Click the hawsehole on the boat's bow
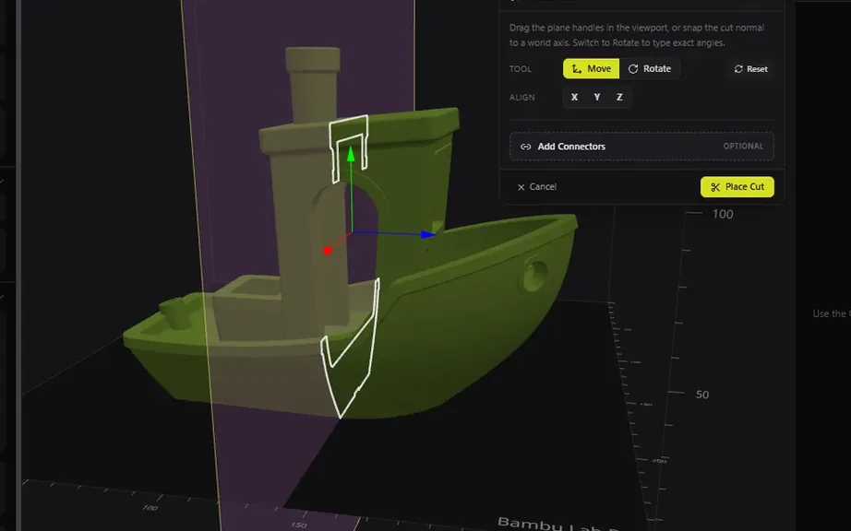The image size is (851, 531). click(x=534, y=274)
